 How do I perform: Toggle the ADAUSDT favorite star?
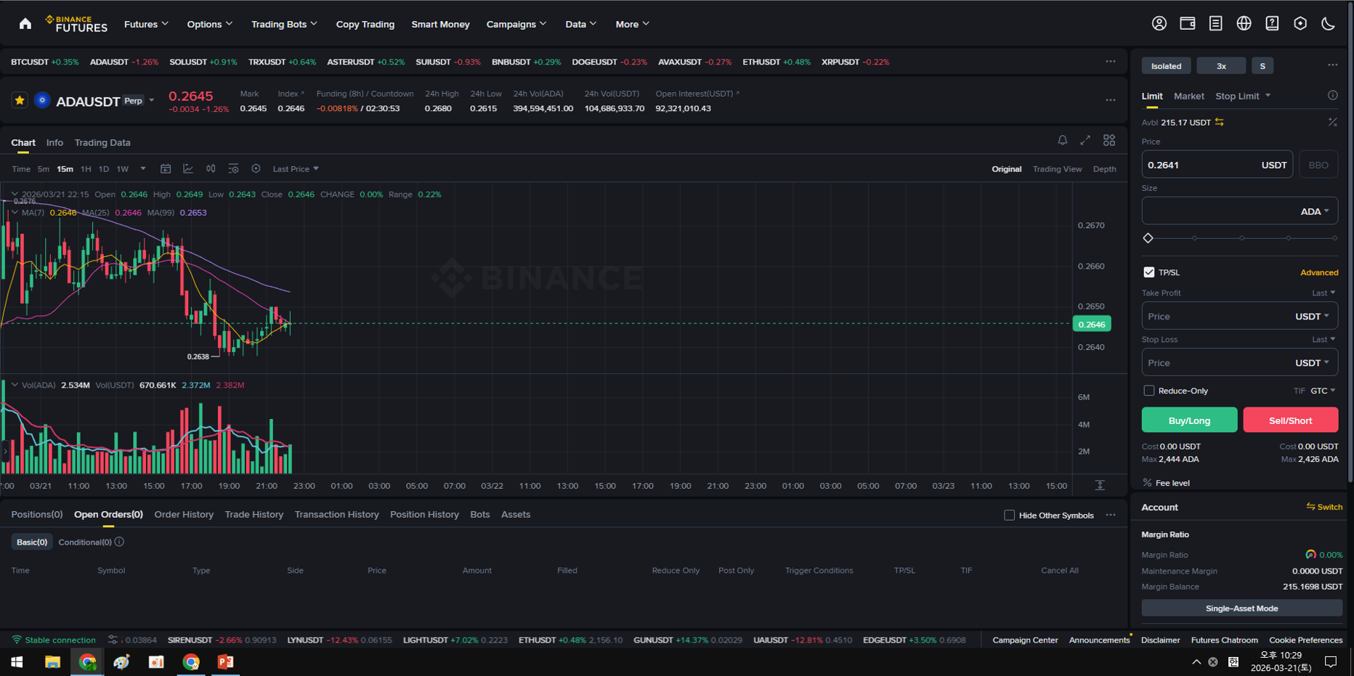point(20,100)
